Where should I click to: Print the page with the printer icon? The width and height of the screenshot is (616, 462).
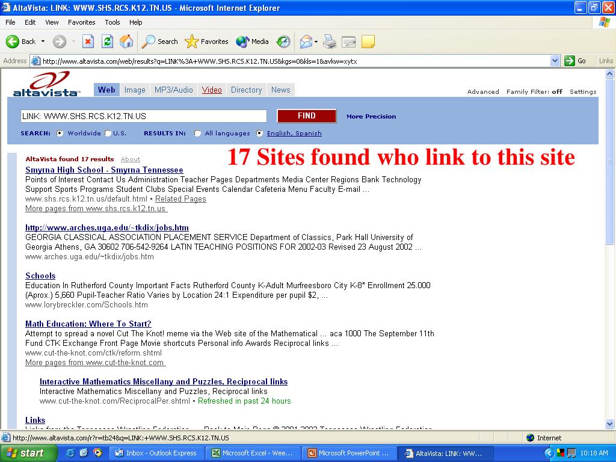coord(330,42)
